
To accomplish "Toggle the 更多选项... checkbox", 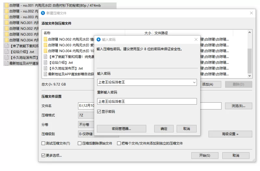I will coord(43,155).
